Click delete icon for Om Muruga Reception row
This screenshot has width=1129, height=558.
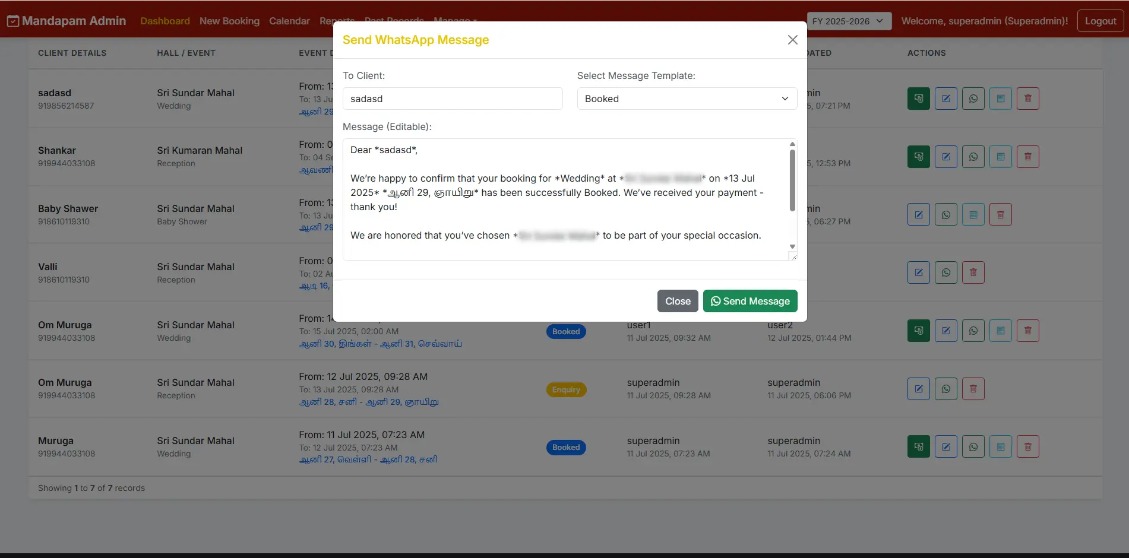point(973,389)
